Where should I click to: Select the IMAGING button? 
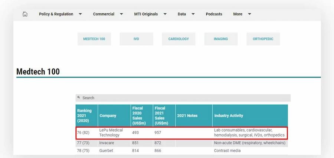click(x=221, y=39)
